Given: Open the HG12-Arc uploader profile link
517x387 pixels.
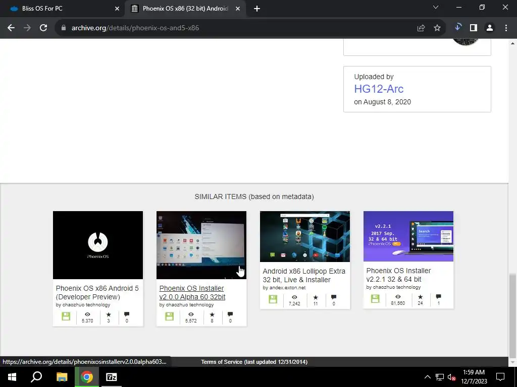Looking at the screenshot, I should [379, 89].
